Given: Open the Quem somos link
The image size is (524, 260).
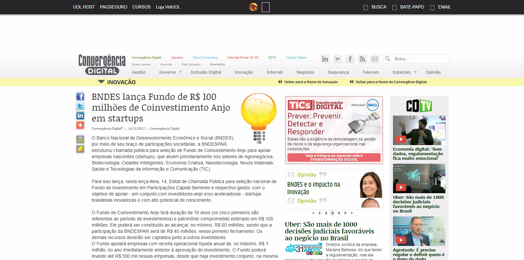Looking at the screenshot, I should tap(141, 65).
